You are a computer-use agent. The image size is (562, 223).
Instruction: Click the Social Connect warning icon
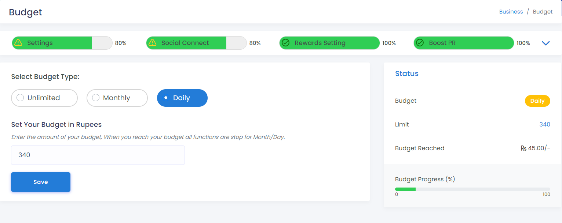coord(152,43)
